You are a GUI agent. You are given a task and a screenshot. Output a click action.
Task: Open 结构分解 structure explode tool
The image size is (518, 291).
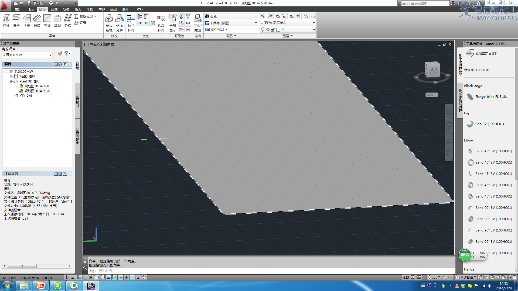(120, 23)
